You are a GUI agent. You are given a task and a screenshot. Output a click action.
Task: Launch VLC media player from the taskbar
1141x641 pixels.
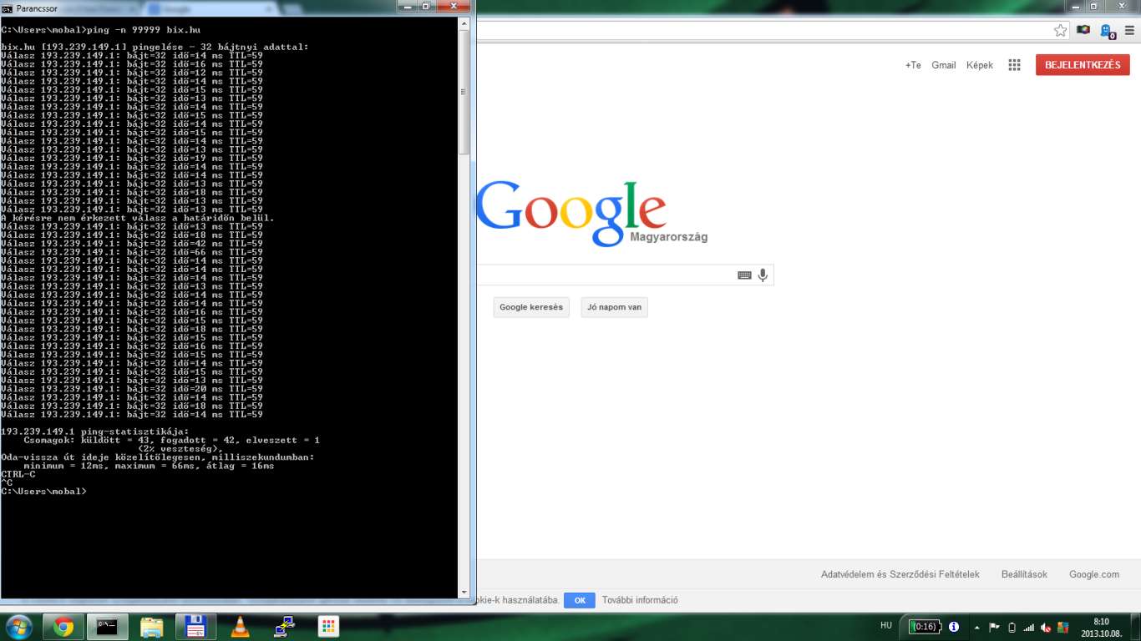240,627
